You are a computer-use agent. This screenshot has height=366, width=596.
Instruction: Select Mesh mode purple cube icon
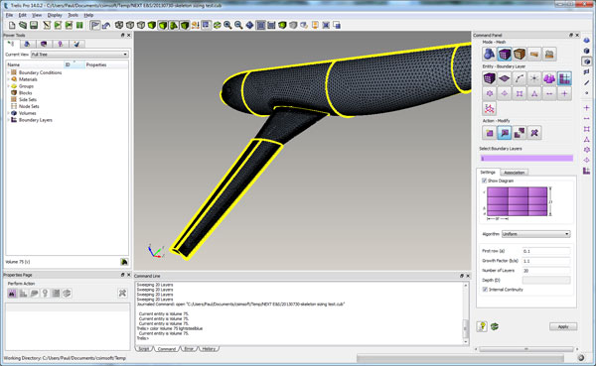[x=504, y=54]
